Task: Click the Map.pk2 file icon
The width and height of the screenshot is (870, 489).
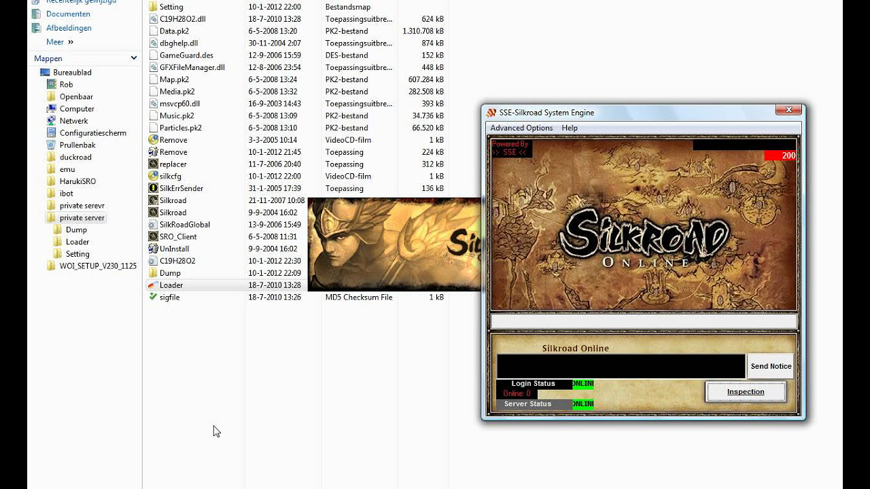Action: pos(153,79)
